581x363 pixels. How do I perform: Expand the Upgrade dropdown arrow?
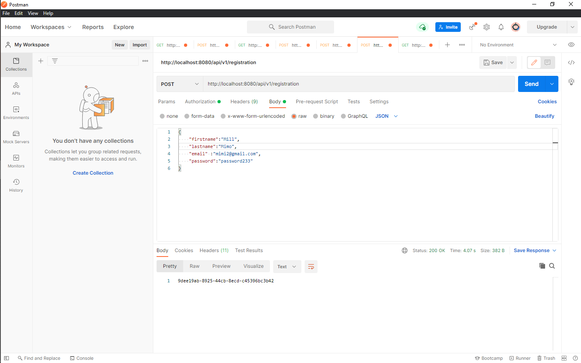[x=572, y=27]
